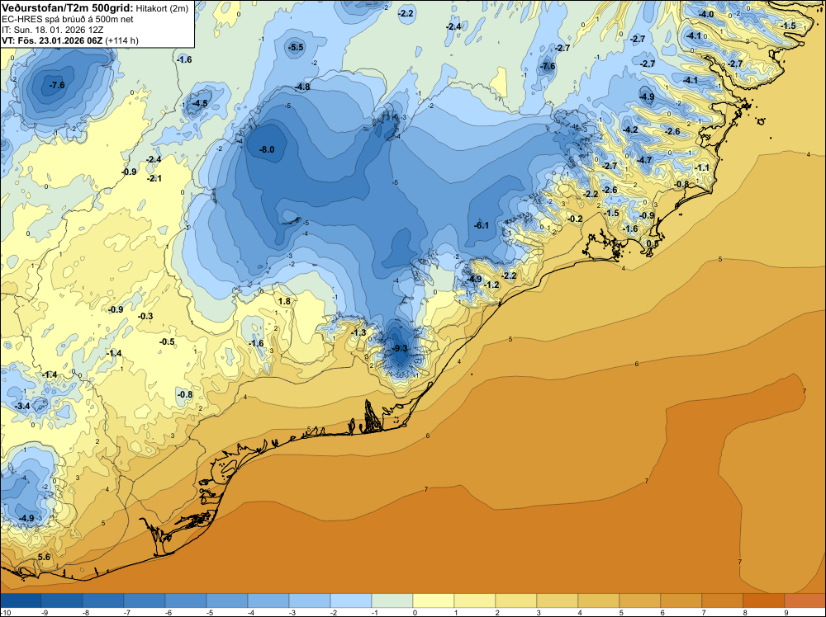Select the legend swatch between 0 and 1

(x=434, y=601)
